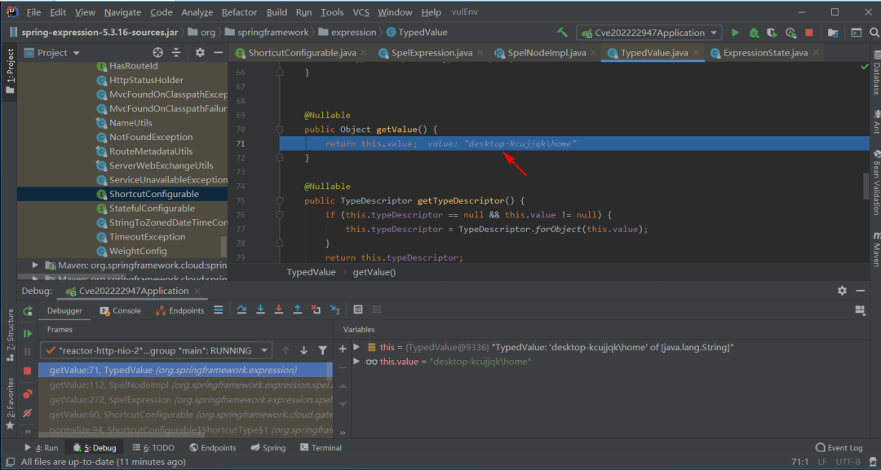Run with coverage from the shield icon
Screen dimensions: 881x470
(x=772, y=33)
